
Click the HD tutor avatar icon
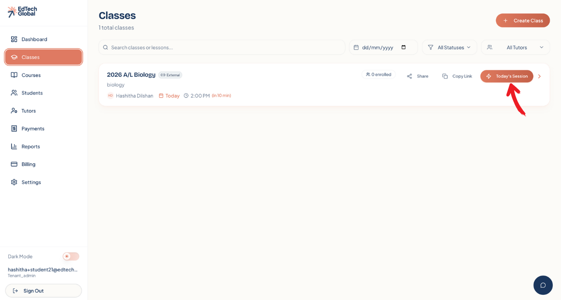tap(110, 95)
